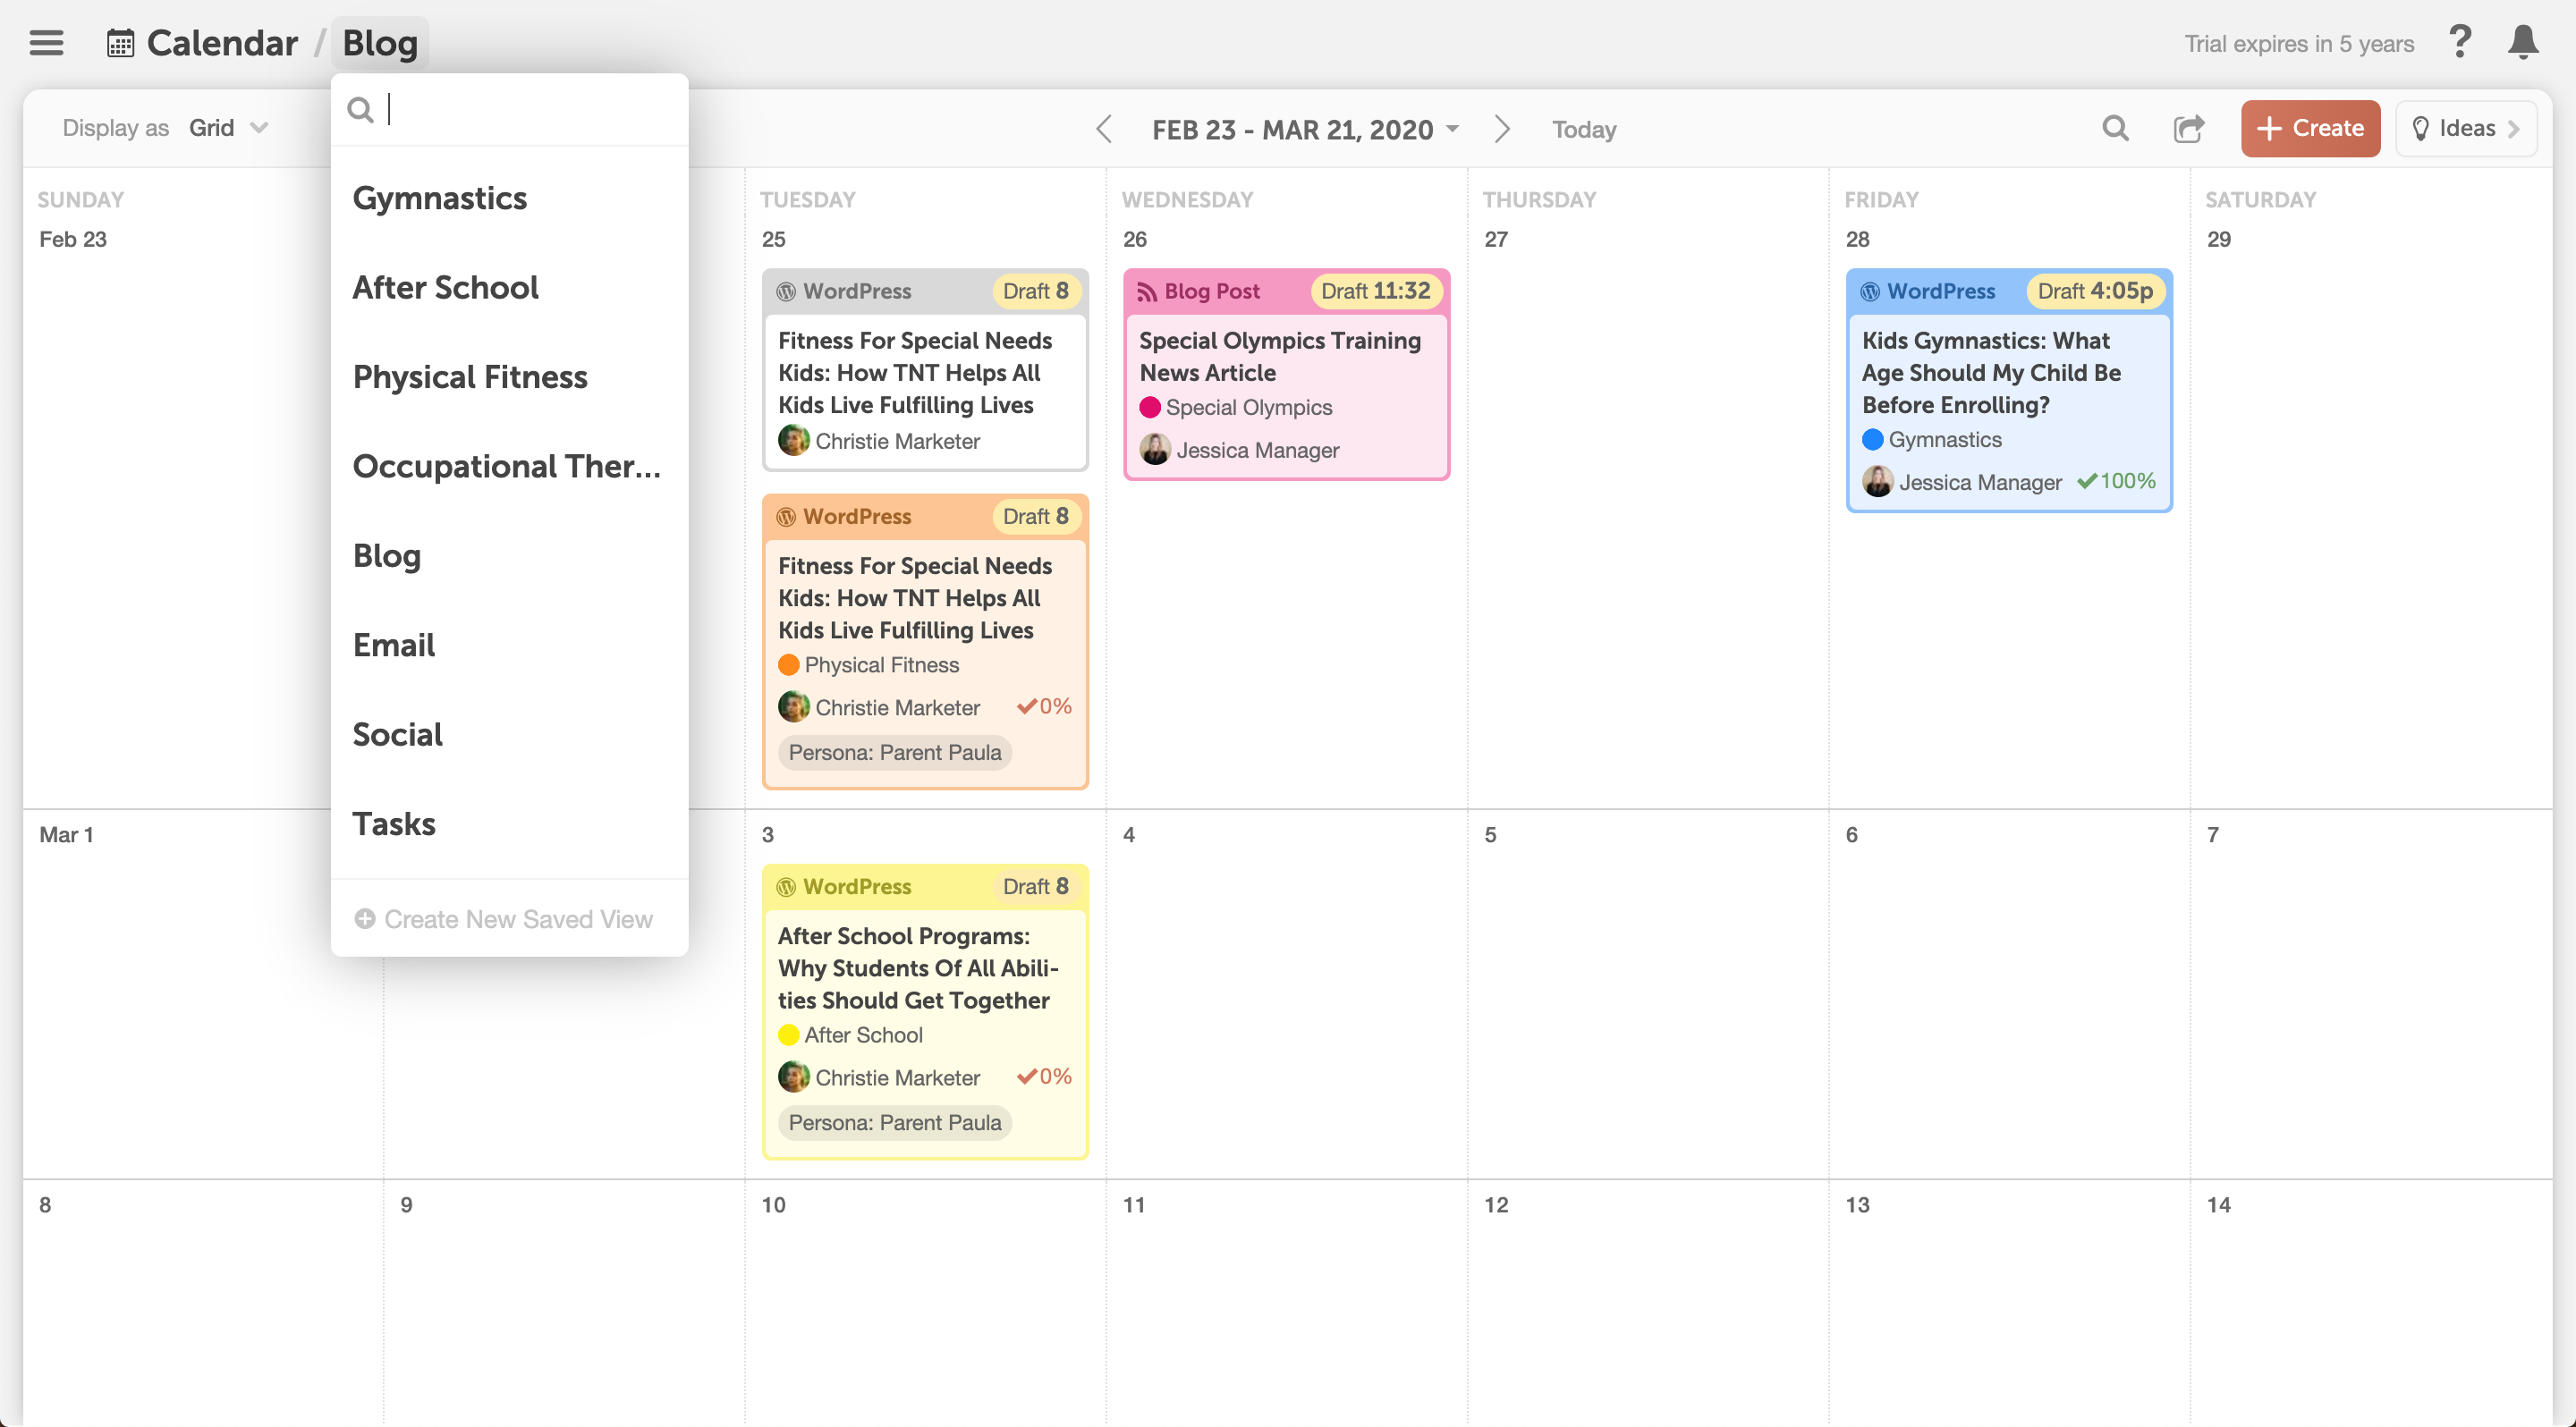Open the FEB 23 - MAR 21, 2020 date dropdown
The image size is (2576, 1427).
pyautogui.click(x=1305, y=130)
